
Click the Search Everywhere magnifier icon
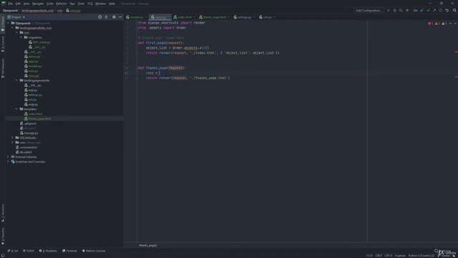pyautogui.click(x=454, y=11)
